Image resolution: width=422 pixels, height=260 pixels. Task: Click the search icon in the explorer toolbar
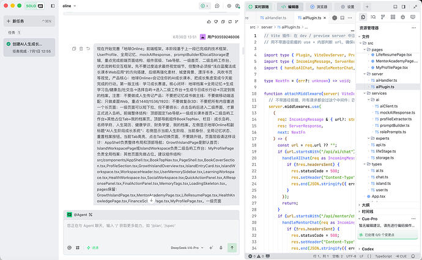point(373,17)
